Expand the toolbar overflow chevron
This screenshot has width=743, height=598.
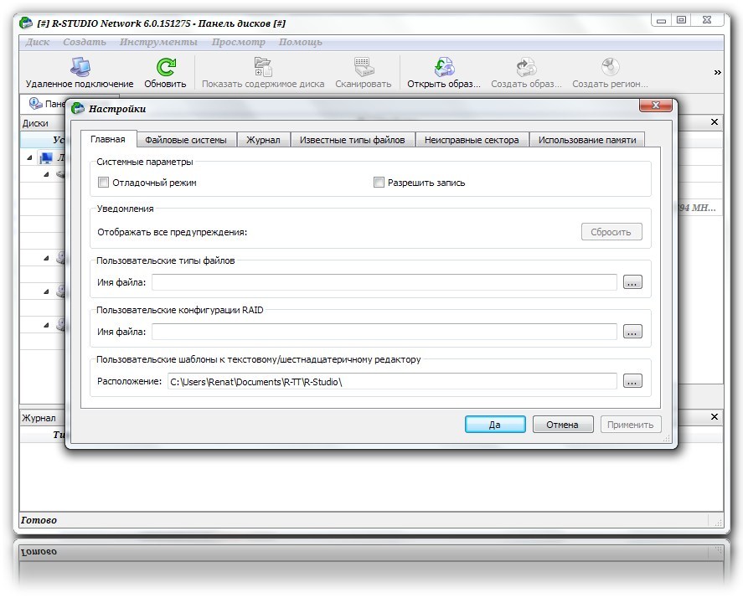click(717, 73)
